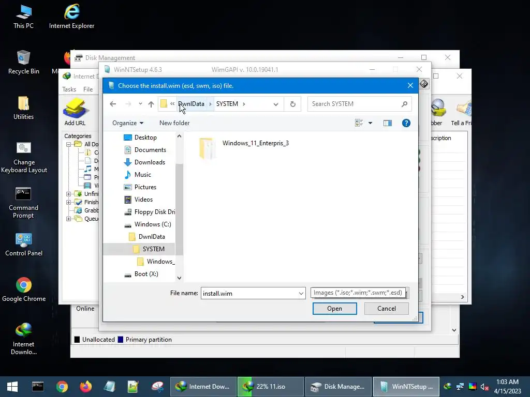
Task: Switch to Internet Download Manager taskbar window
Action: pos(203,387)
